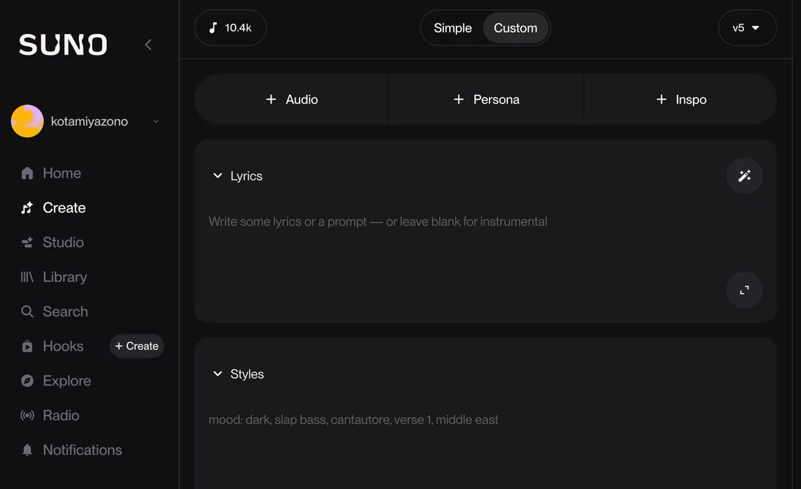
Task: Click the Create music note icon
Action: 27,208
